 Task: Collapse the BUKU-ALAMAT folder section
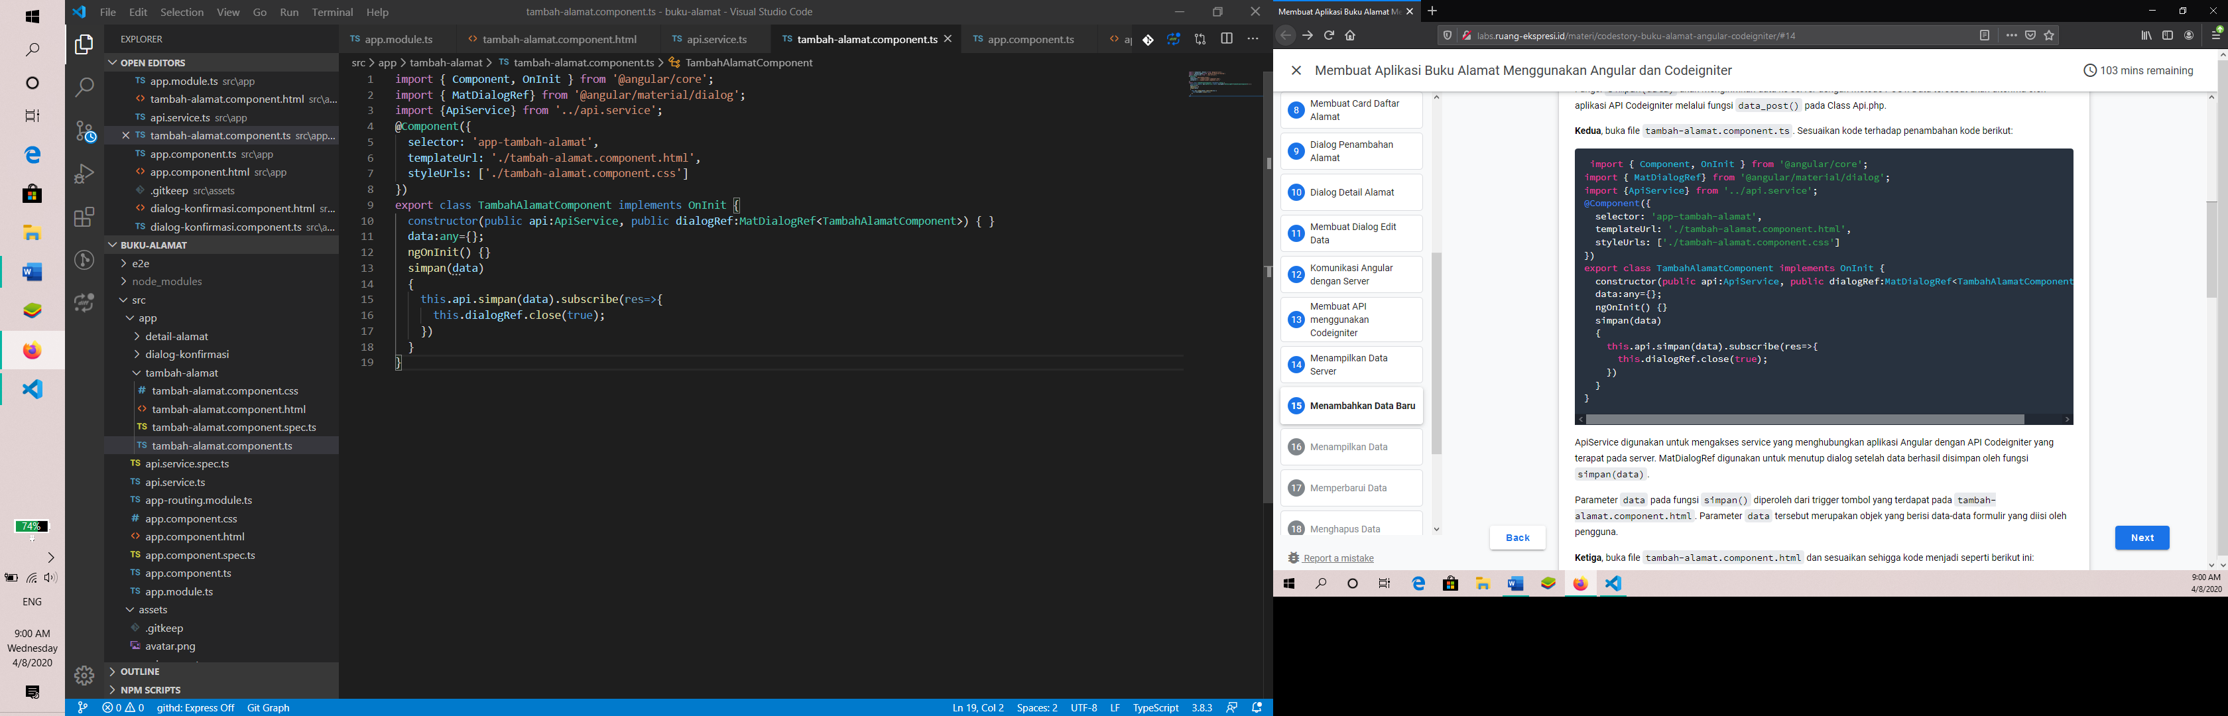pos(221,245)
